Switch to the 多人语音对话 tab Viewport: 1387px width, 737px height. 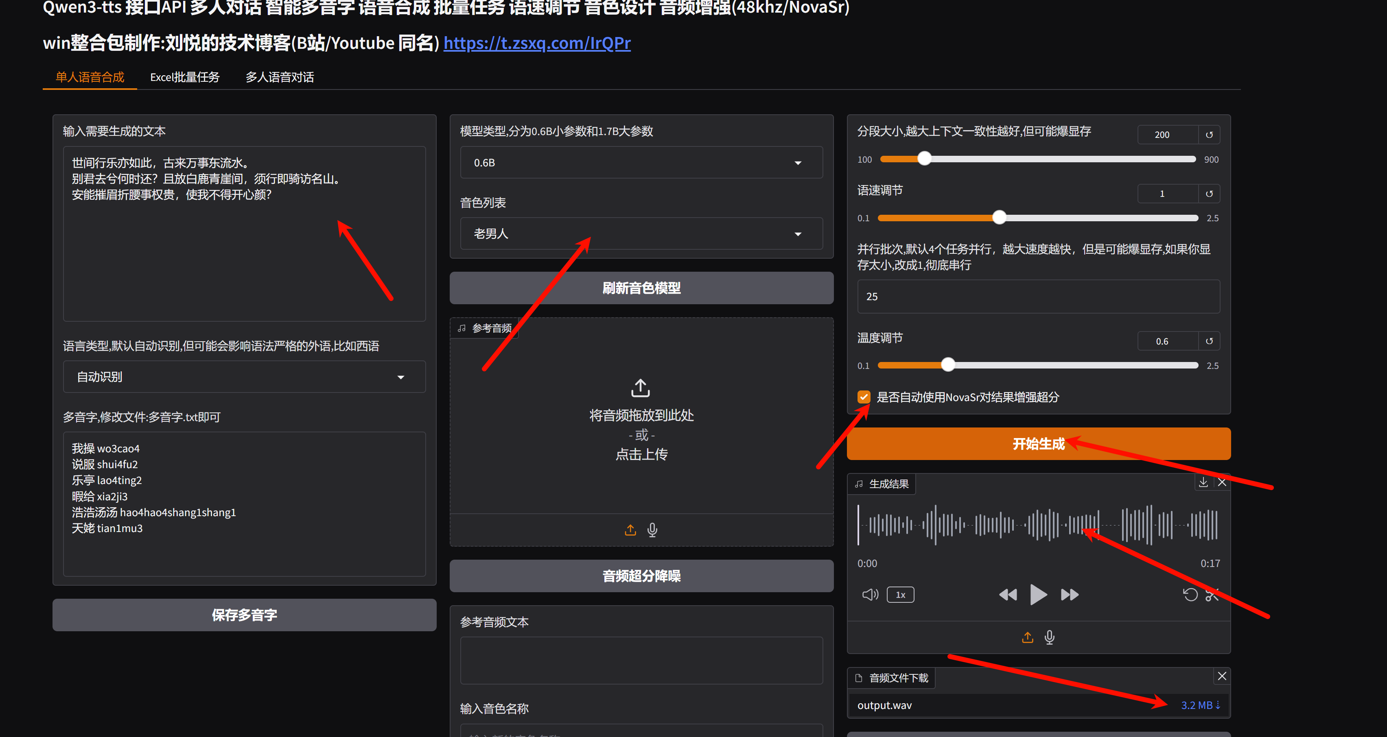280,77
